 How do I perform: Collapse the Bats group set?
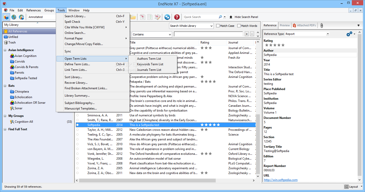pyautogui.click(x=6, y=86)
